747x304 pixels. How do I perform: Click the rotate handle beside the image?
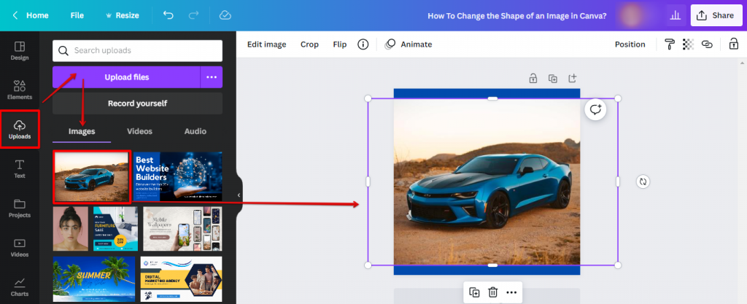point(643,182)
